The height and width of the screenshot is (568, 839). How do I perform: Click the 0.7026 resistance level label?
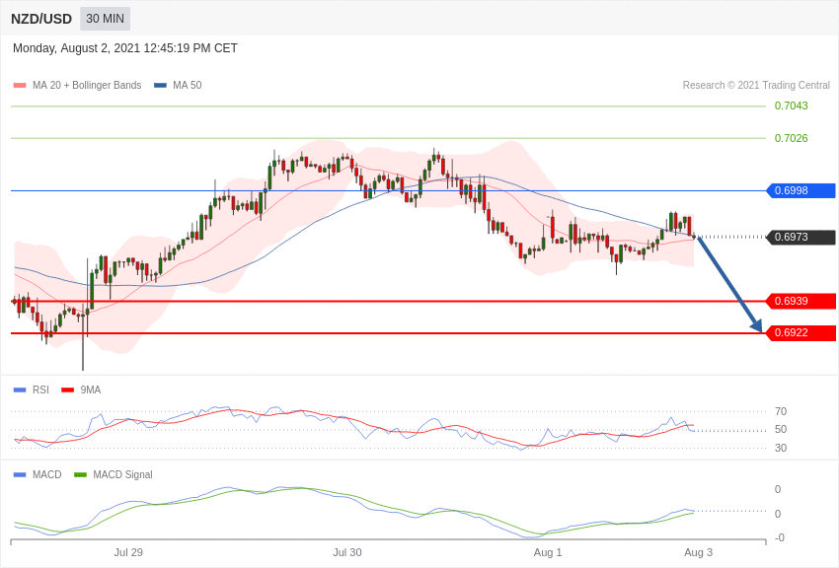click(x=791, y=138)
